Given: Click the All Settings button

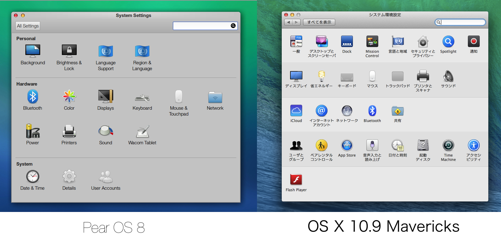Looking at the screenshot, I should point(28,26).
